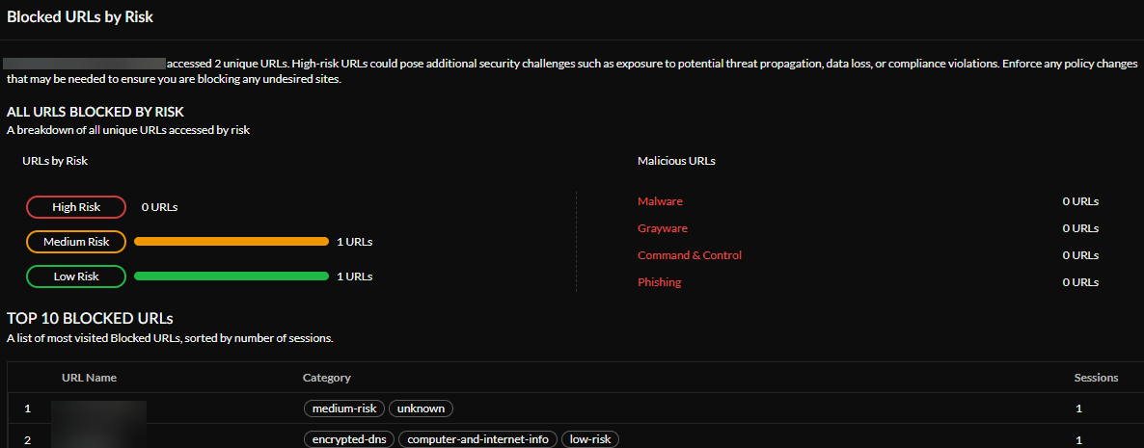The image size is (1144, 448).
Task: Sort by Category column header
Action: point(326,378)
